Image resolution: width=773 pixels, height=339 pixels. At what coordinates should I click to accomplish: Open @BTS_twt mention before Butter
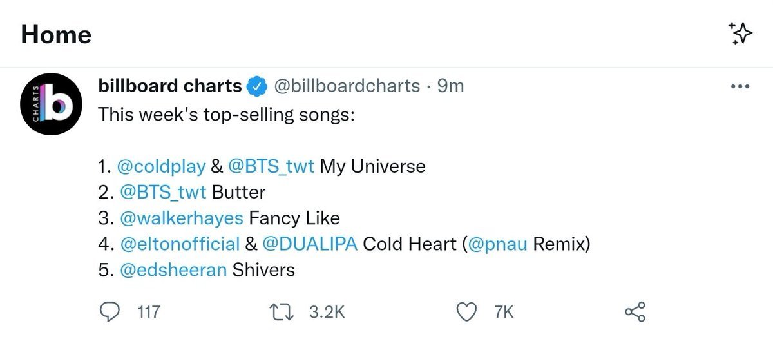point(163,192)
